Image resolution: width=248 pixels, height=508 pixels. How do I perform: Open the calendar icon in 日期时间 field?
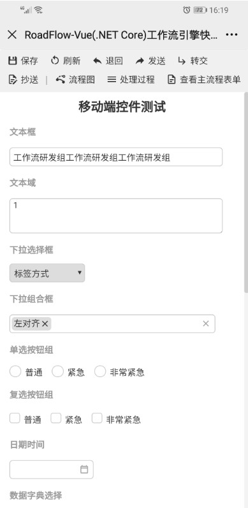[x=84, y=469]
